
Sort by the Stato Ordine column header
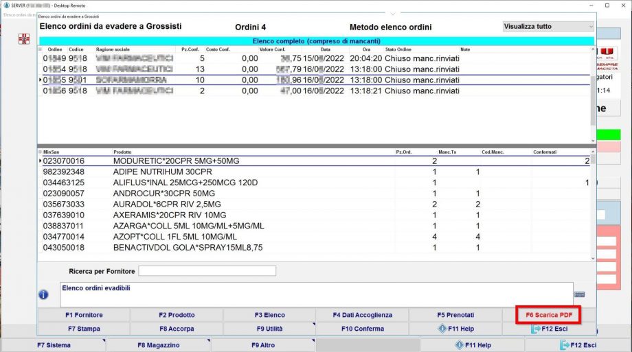398,49
